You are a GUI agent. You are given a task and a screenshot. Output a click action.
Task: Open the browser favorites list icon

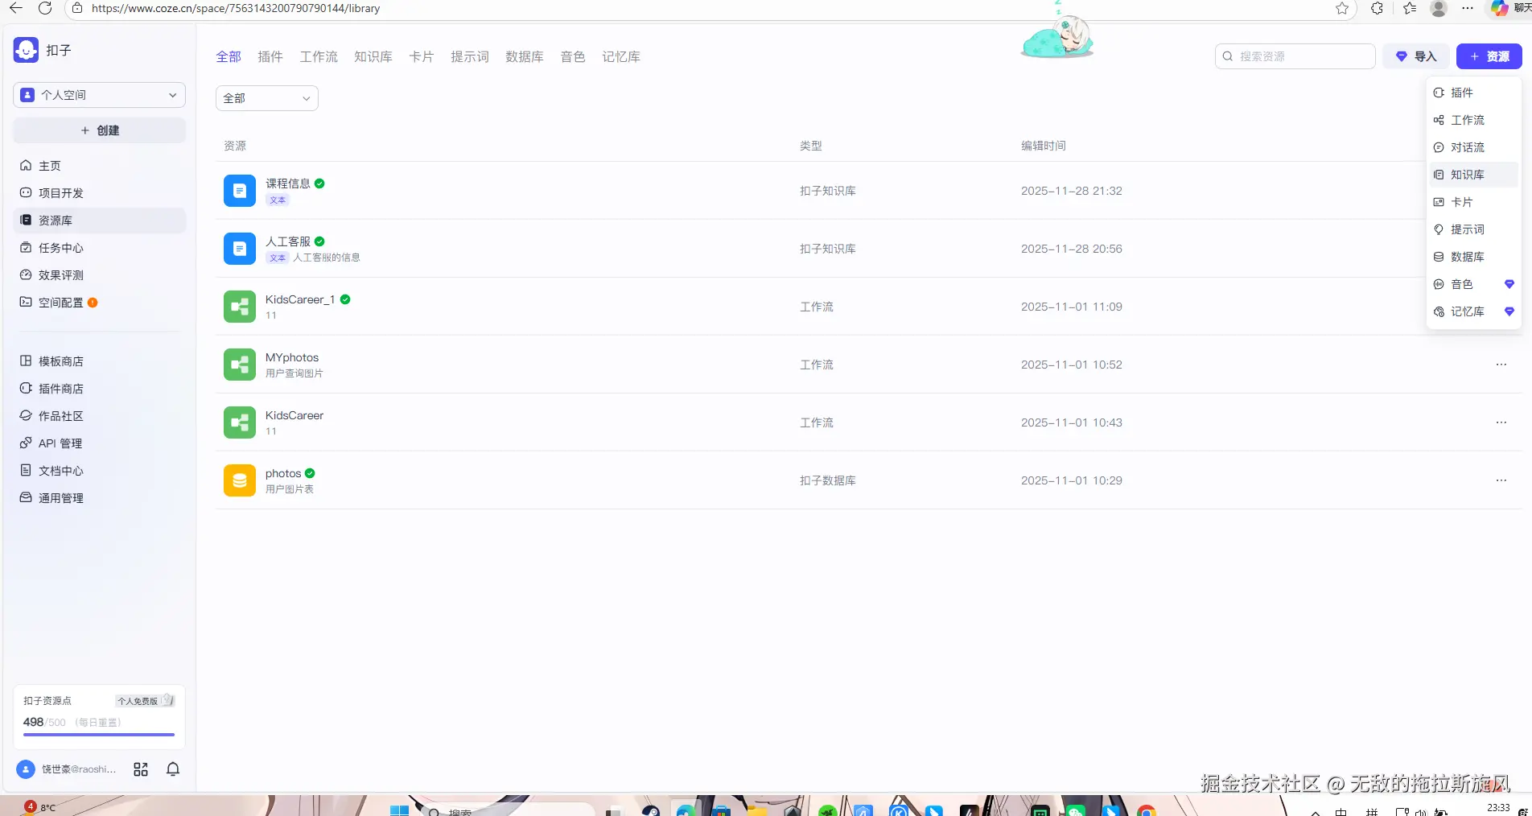[1410, 8]
